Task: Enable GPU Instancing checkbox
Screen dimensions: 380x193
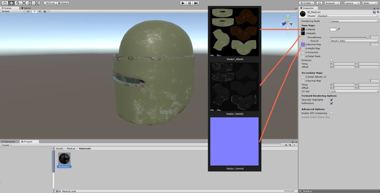Action: coord(331,113)
